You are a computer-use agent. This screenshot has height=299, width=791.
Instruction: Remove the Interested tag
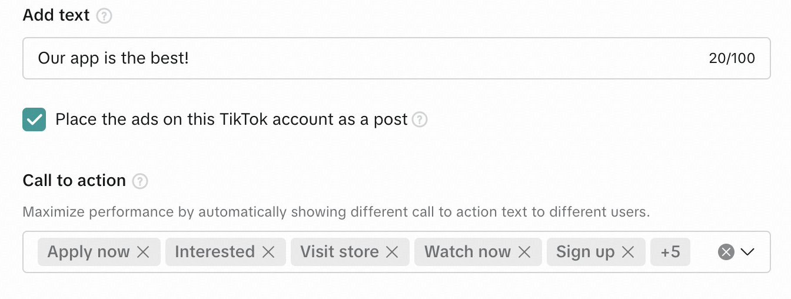click(x=268, y=252)
